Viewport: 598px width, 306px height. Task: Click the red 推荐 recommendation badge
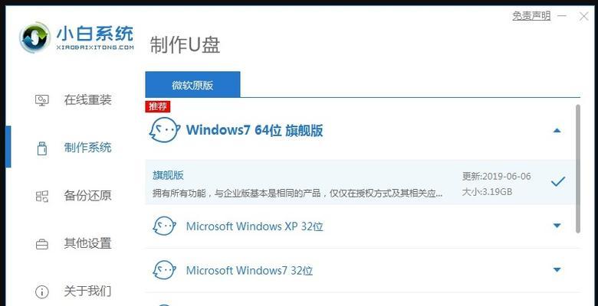[x=157, y=106]
